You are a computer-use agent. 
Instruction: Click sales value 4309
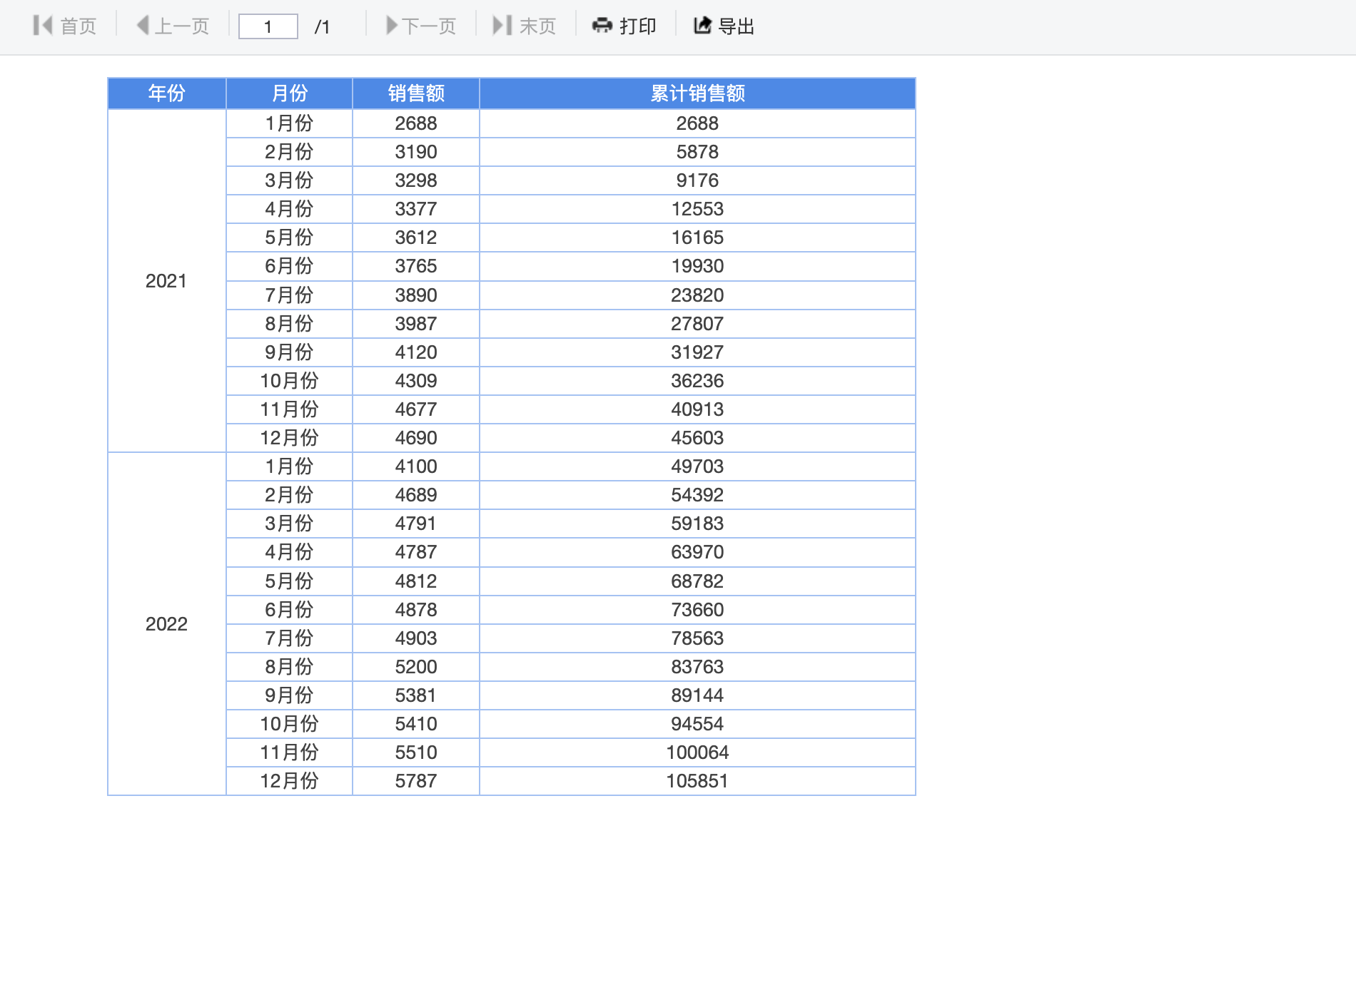click(x=416, y=381)
